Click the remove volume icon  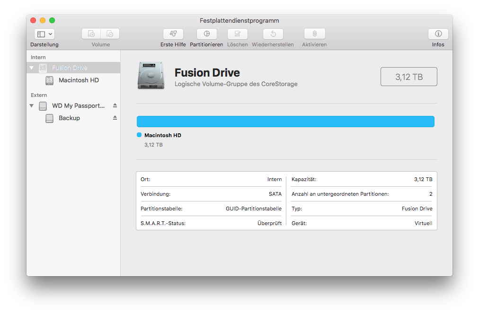pos(110,34)
